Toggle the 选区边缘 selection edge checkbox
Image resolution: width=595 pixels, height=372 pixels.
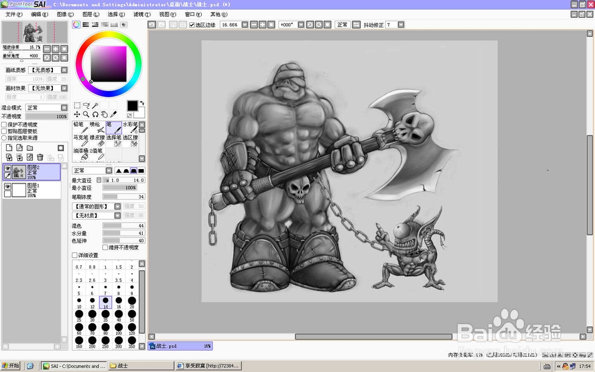point(192,25)
